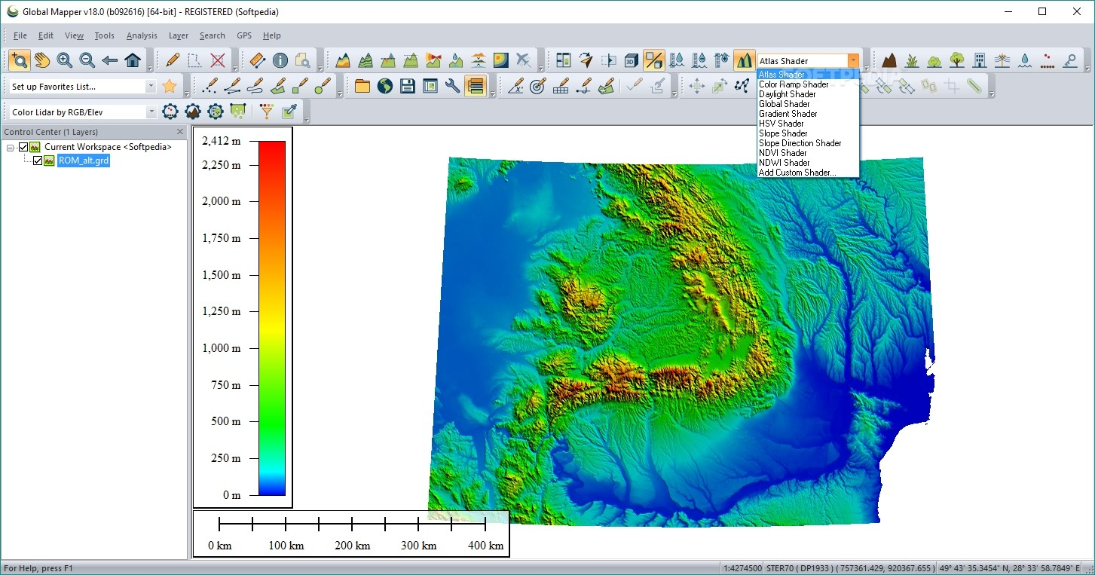Uncheck the ROM_alt.grd layer checkbox
Screen dimensions: 1095x575
point(38,161)
